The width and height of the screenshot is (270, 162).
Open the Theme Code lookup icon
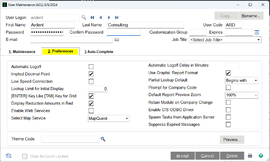(x=103, y=139)
